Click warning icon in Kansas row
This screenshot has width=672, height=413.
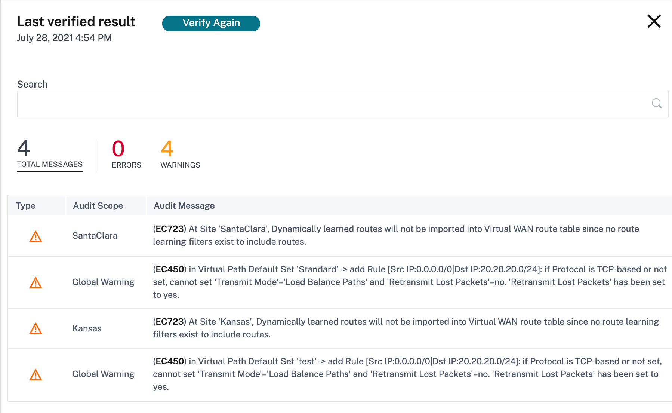(x=36, y=328)
